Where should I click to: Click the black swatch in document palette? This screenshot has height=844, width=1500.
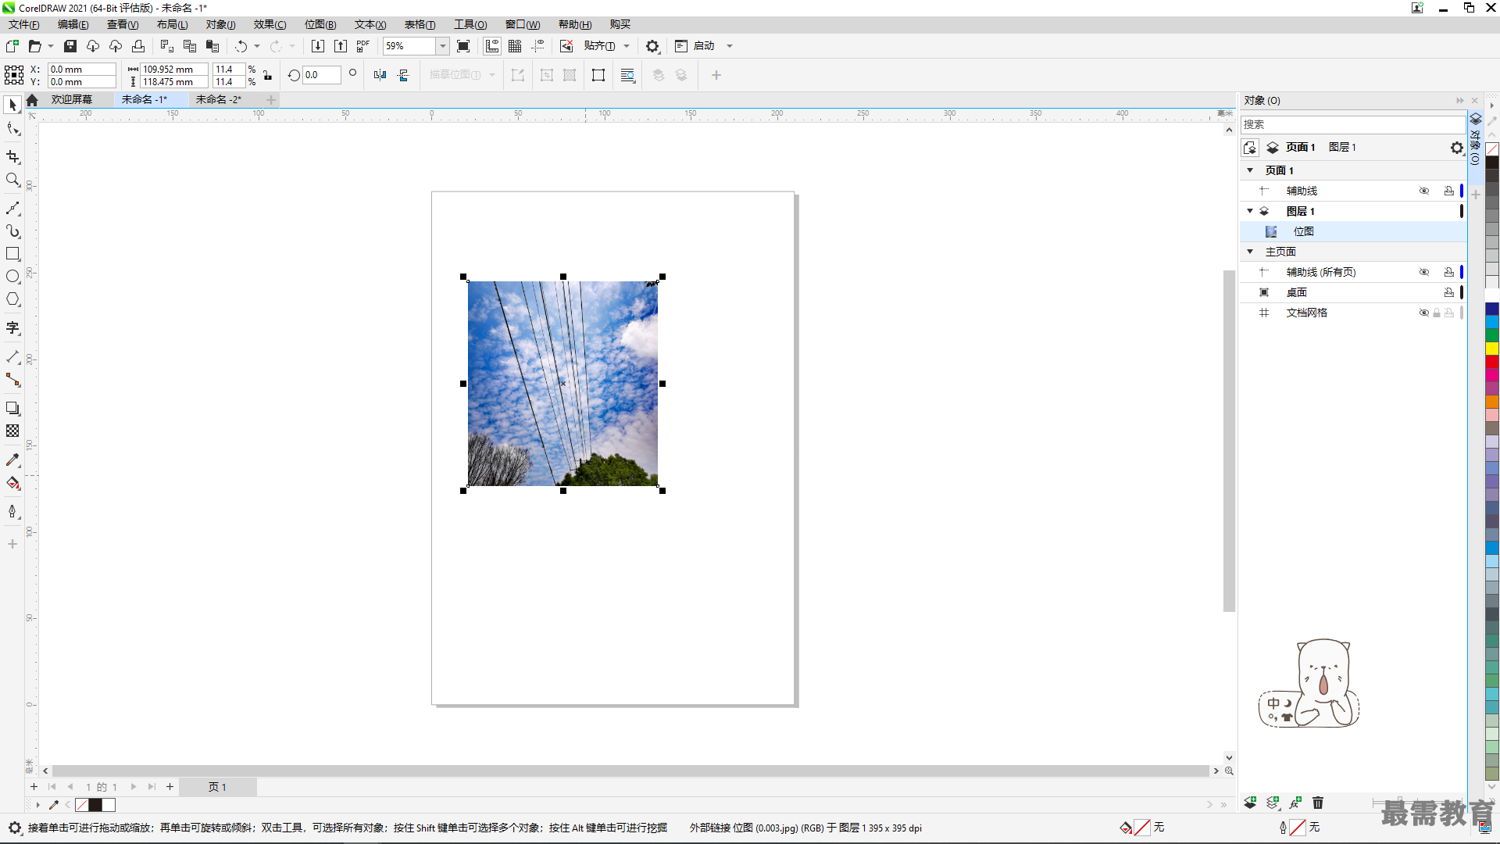point(95,805)
